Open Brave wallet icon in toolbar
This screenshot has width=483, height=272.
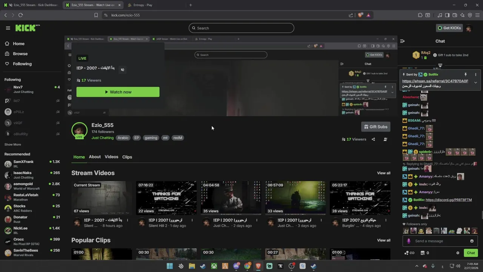[455, 15]
